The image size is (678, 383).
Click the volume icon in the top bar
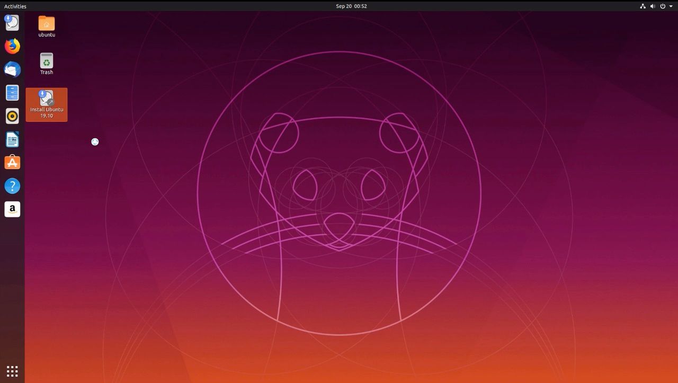[x=653, y=6]
